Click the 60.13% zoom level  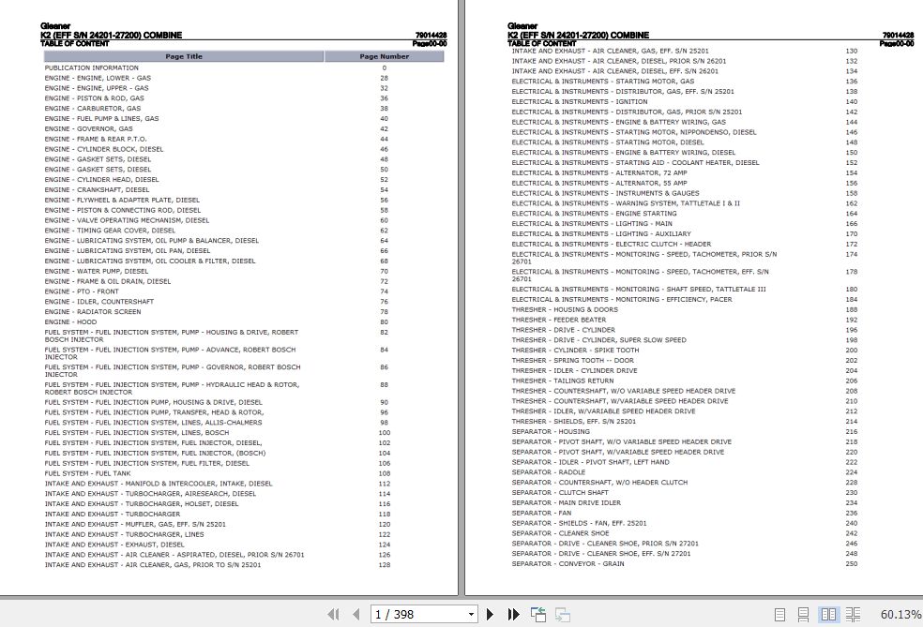pyautogui.click(x=900, y=615)
